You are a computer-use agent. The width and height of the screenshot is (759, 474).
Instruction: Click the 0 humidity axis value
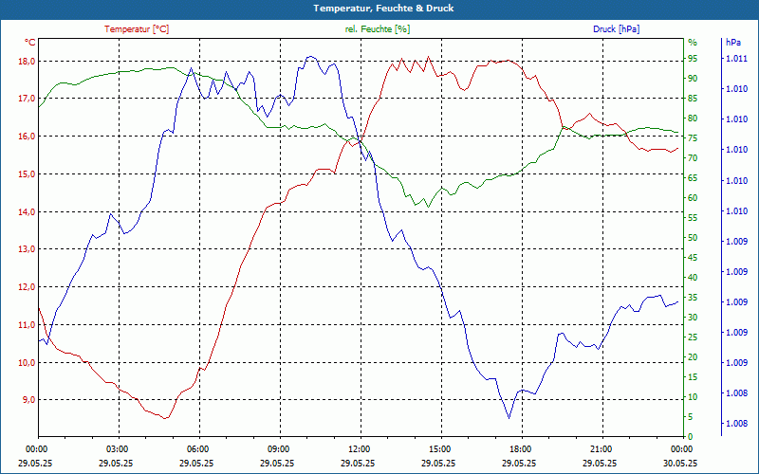click(x=691, y=436)
